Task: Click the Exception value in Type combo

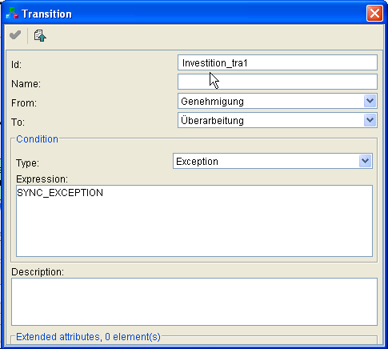Action: tap(197, 162)
